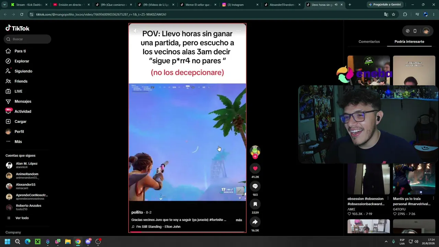Open the Mantis ya lo traía video

(x=414, y=179)
